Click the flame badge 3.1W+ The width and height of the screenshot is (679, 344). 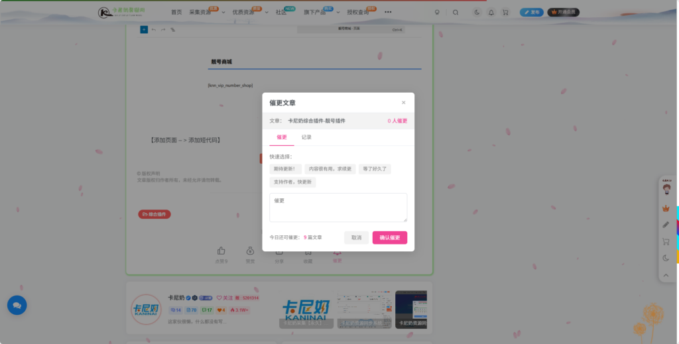click(x=239, y=310)
